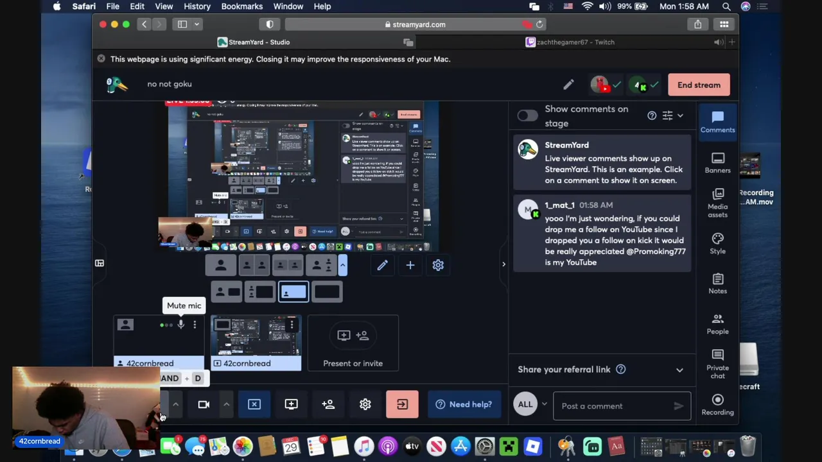Switch to zachthegamer67 - Twitch tab
The height and width of the screenshot is (462, 822).
[570, 42]
